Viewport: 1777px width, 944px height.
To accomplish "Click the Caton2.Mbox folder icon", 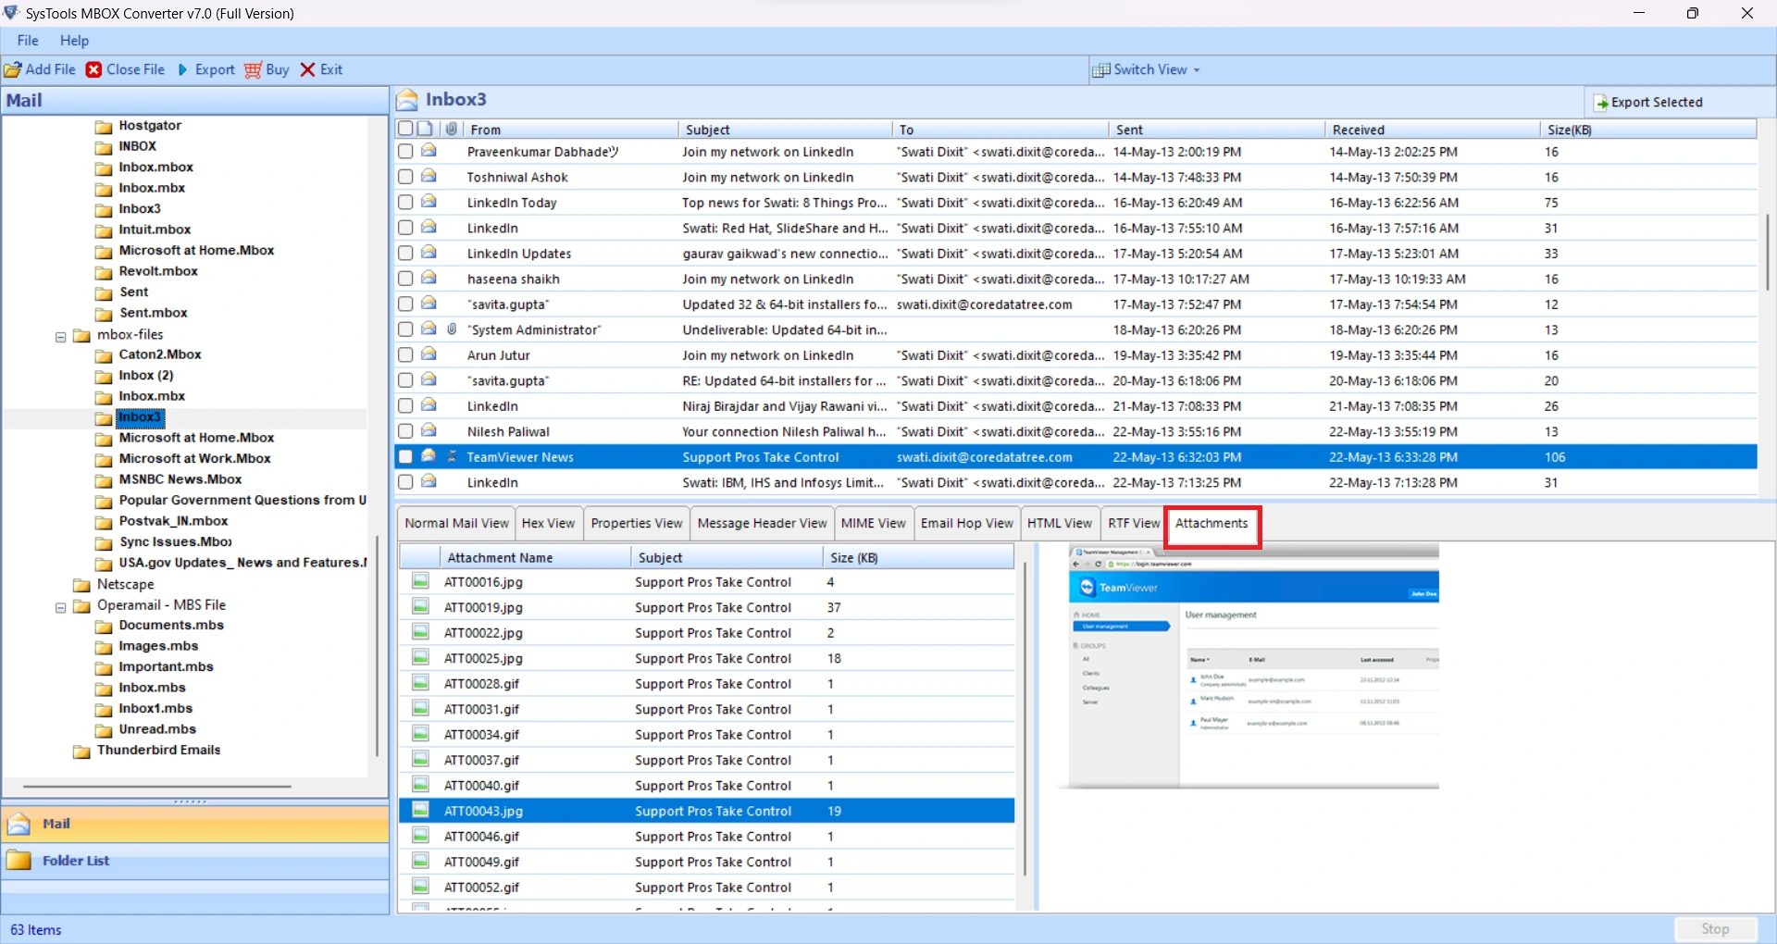I will pyautogui.click(x=104, y=355).
